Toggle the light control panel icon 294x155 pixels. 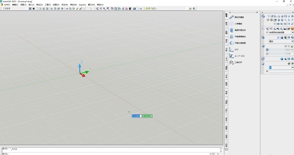tap(263, 46)
